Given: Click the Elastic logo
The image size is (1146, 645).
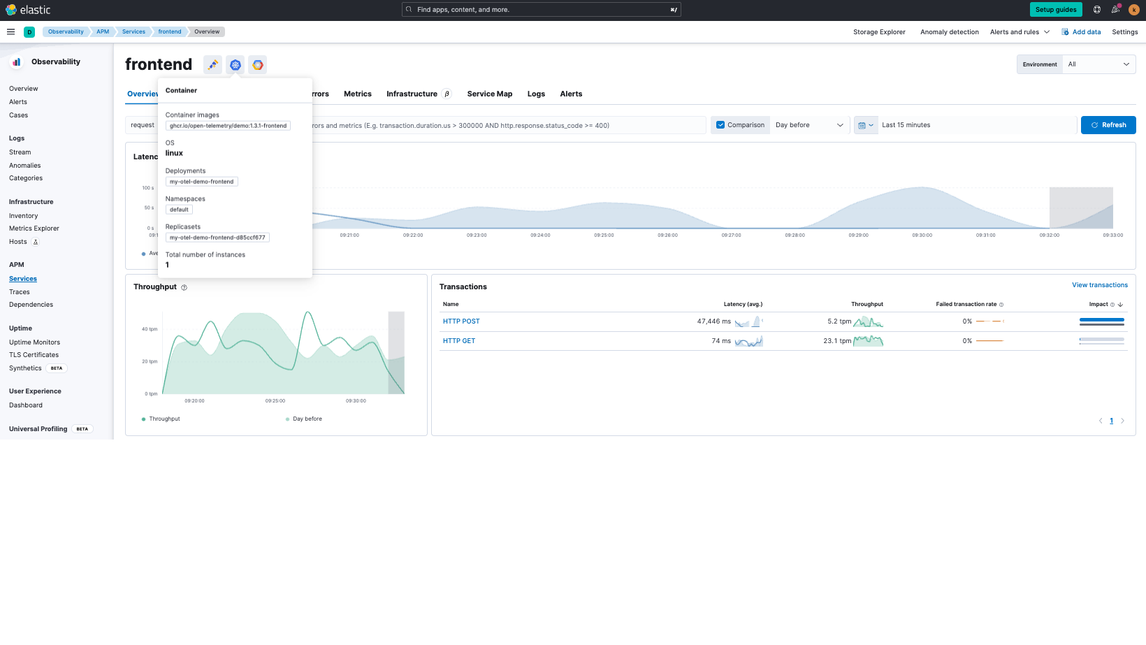Looking at the screenshot, I should pyautogui.click(x=28, y=10).
